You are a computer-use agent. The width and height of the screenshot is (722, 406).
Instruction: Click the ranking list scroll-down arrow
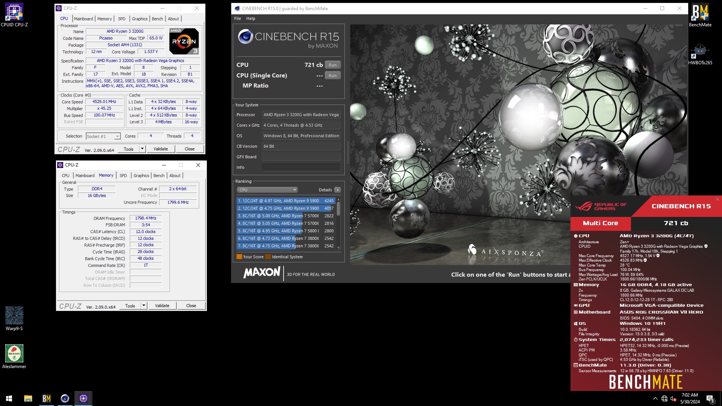338,248
